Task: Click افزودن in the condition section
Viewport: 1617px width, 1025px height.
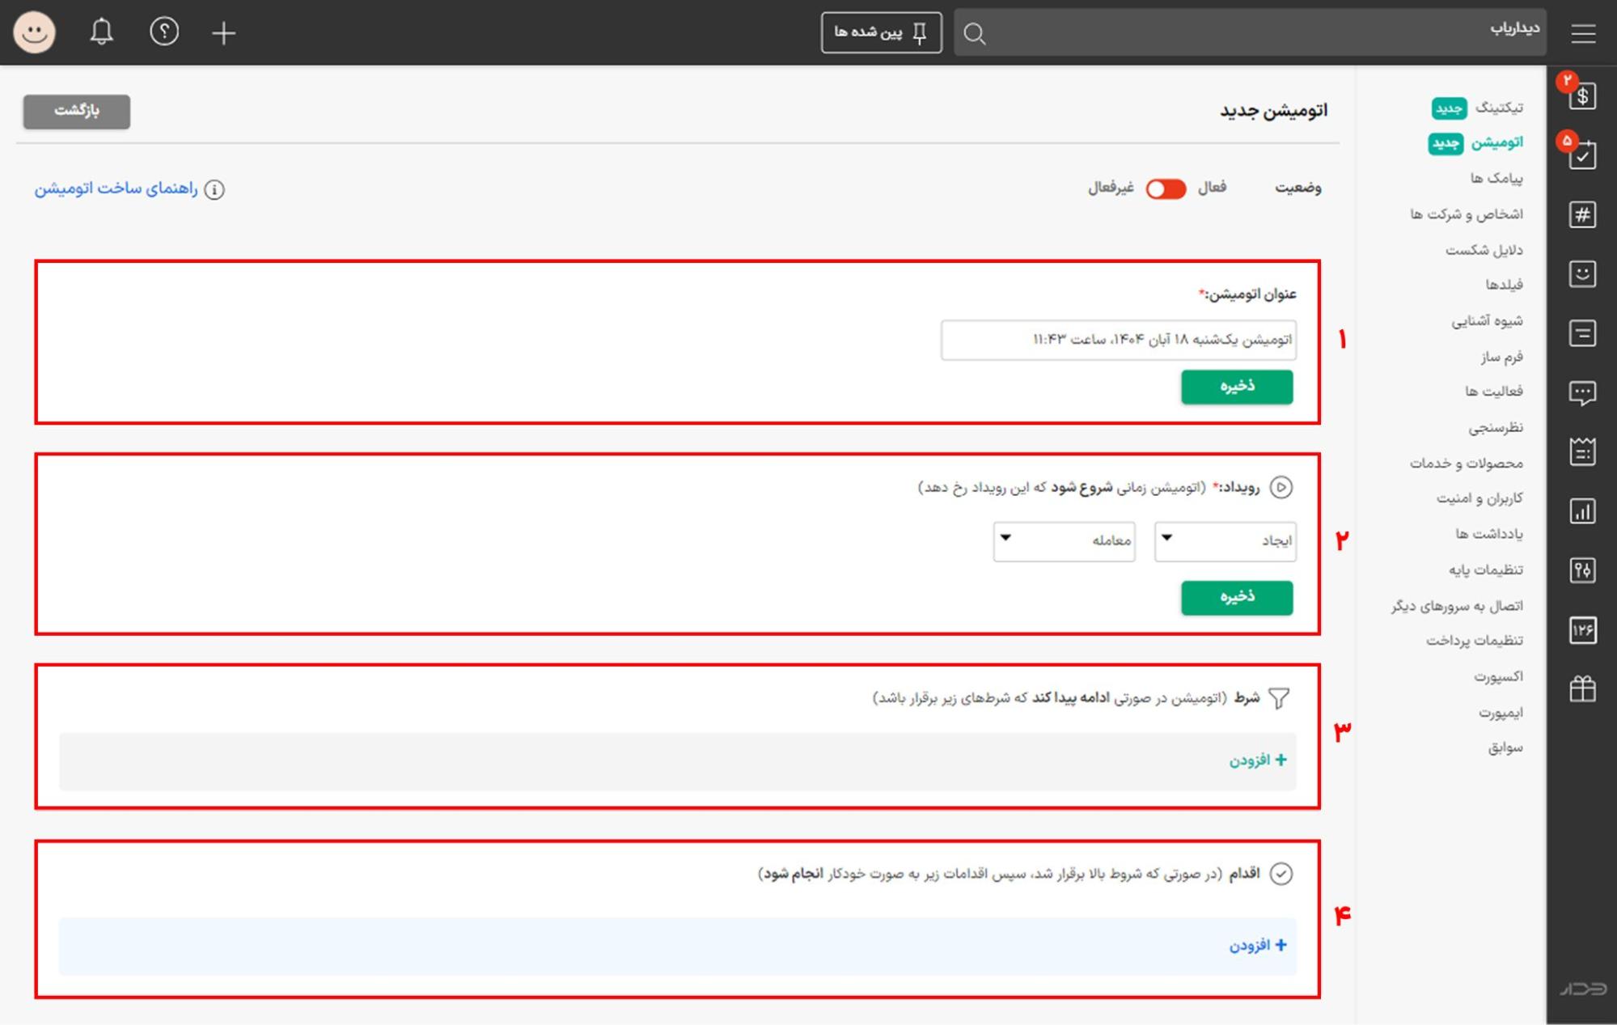Action: (1257, 760)
